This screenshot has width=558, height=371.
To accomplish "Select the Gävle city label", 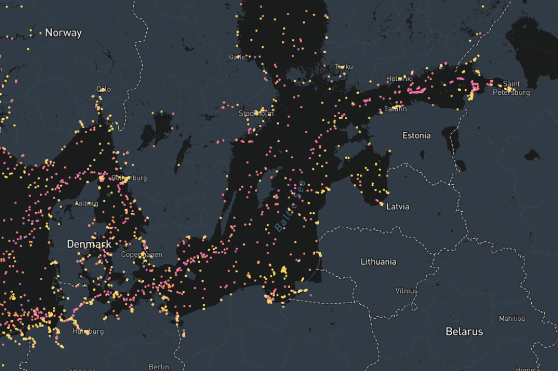I will 237,57.
